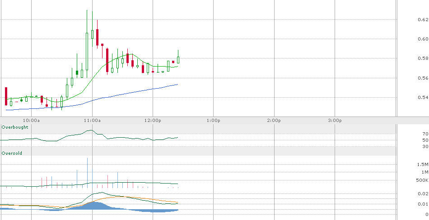Click the 1.5M volume axis label
Image resolution: width=429 pixels, height=220 pixels.
[x=423, y=164]
